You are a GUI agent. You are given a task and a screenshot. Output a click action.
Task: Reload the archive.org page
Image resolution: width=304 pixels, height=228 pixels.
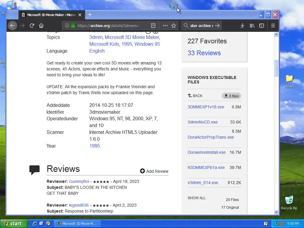pos(32,26)
